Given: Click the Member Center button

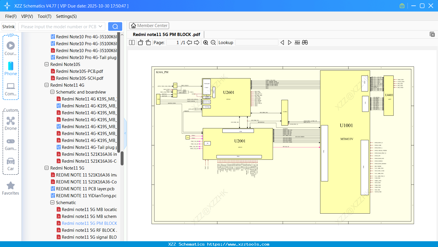Looking at the screenshot, I should [149, 26].
